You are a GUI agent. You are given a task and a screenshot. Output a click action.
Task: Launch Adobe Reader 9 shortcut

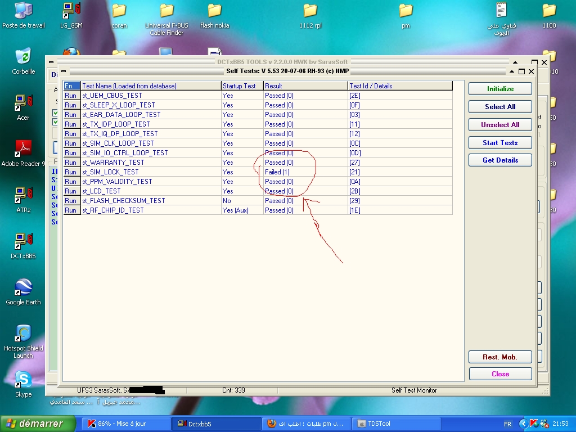click(x=23, y=154)
